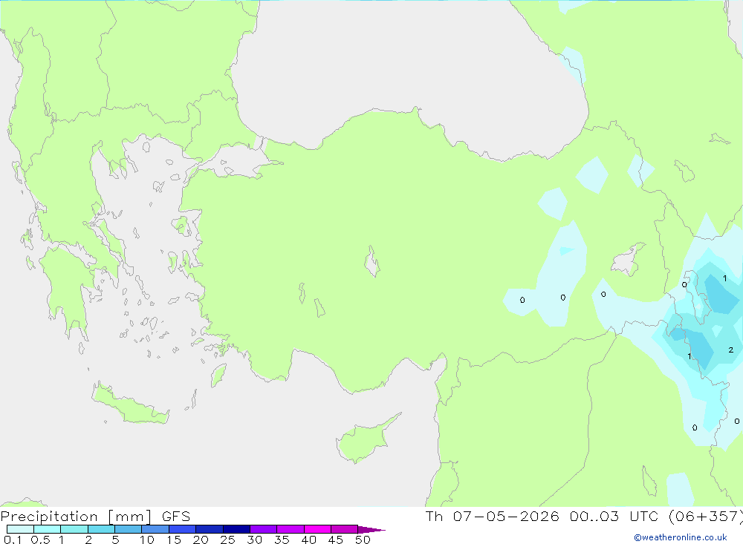Click the '2' precipitation value on the map
Image resolution: width=743 pixels, height=544 pixels.
(730, 350)
